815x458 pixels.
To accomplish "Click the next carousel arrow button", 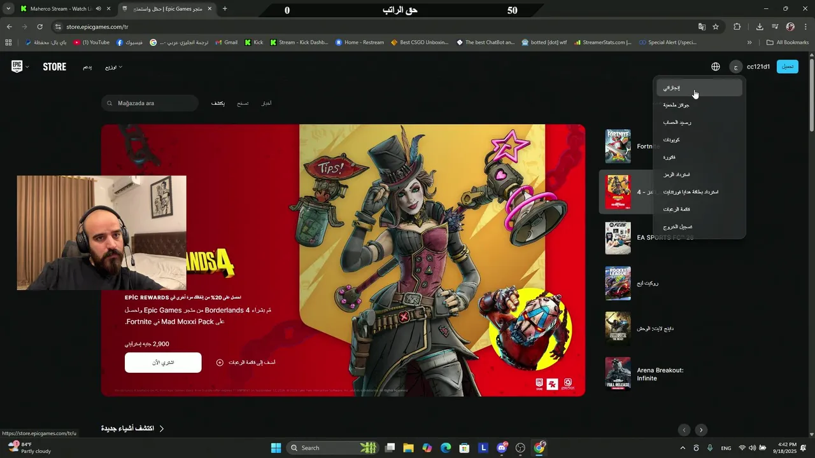I will point(701,430).
